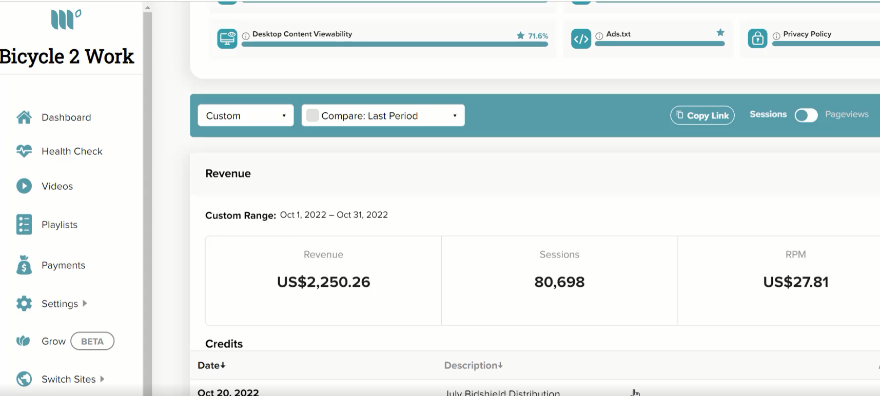Click the Playlists list icon
Screen dimensions: 880x396
click(x=24, y=224)
